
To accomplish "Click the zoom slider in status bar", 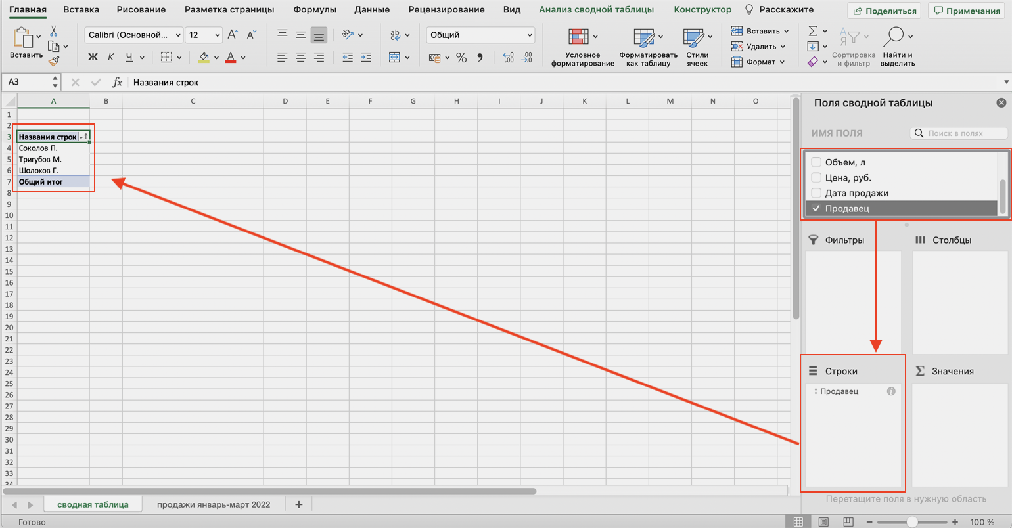I will pyautogui.click(x=912, y=522).
